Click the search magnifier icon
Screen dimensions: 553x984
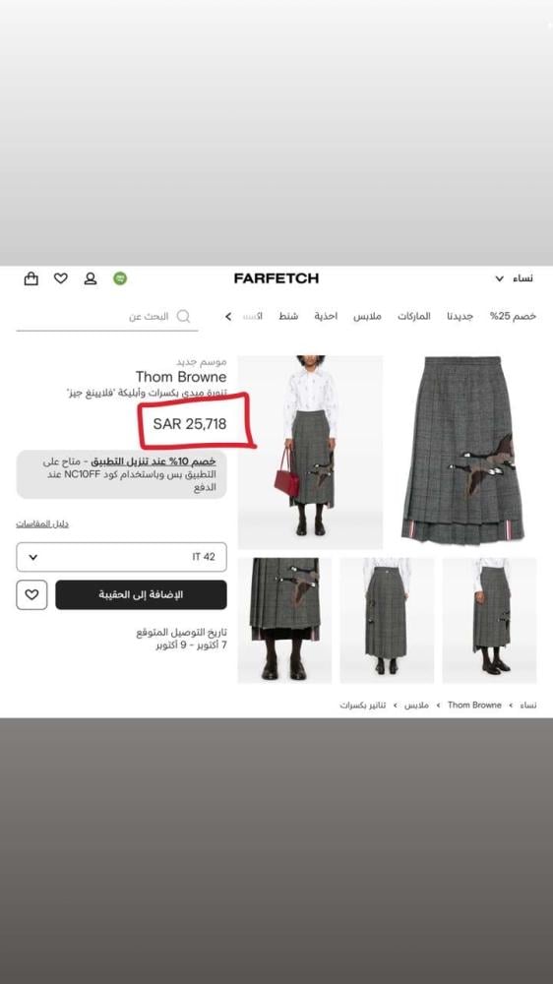click(x=183, y=316)
